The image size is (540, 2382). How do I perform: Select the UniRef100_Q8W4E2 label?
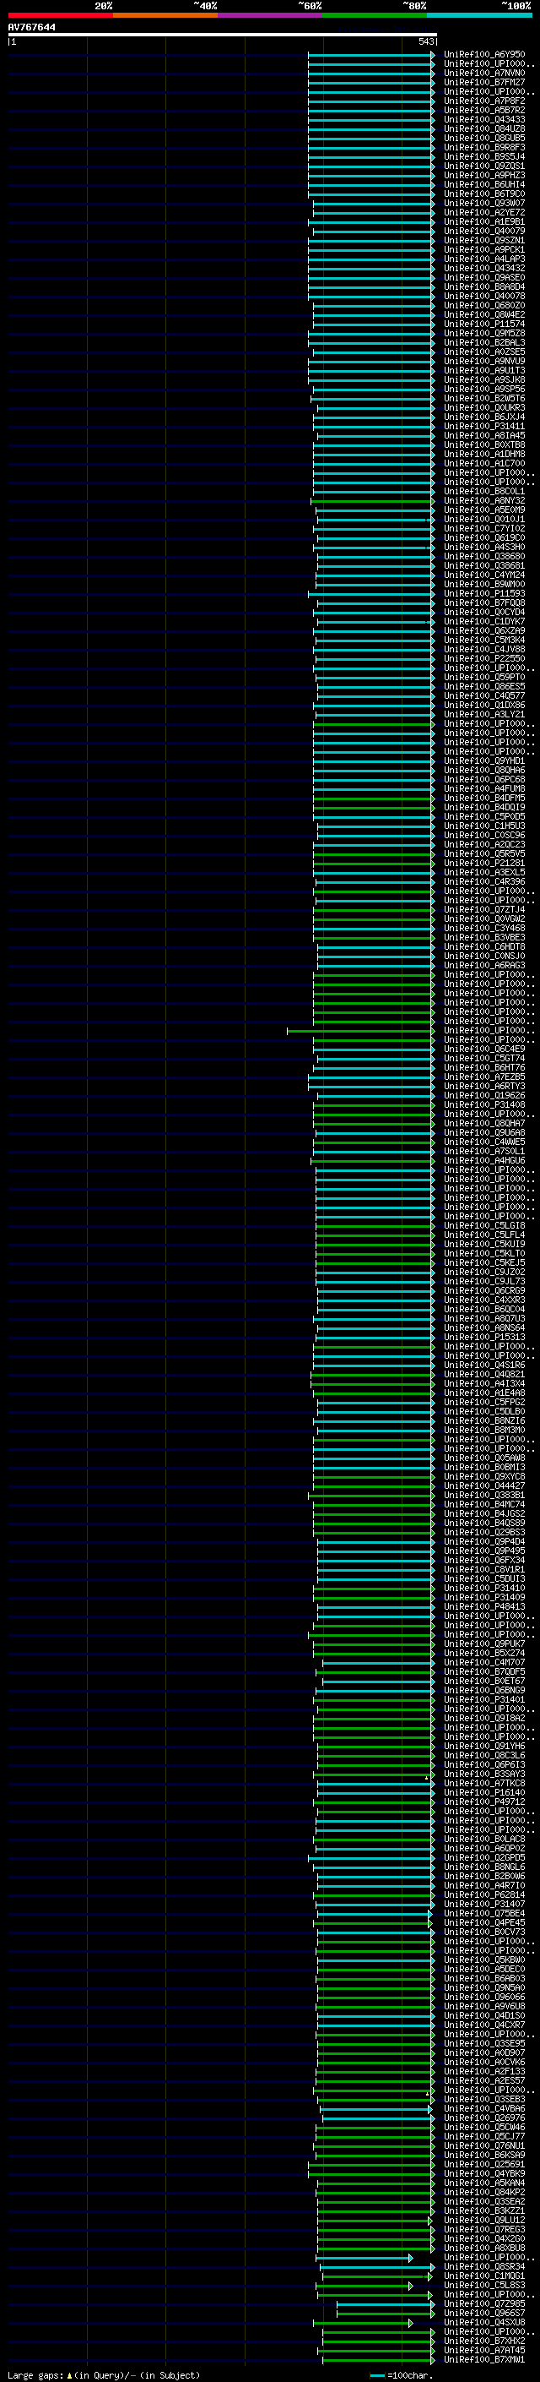click(x=483, y=314)
